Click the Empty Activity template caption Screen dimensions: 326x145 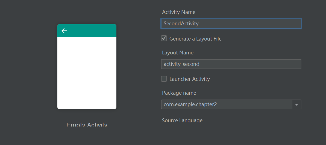[87, 125]
